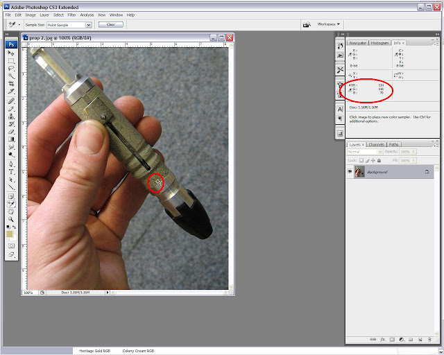This screenshot has height=355, width=444.
Task: Click Create new layer icon
Action: pos(420,339)
